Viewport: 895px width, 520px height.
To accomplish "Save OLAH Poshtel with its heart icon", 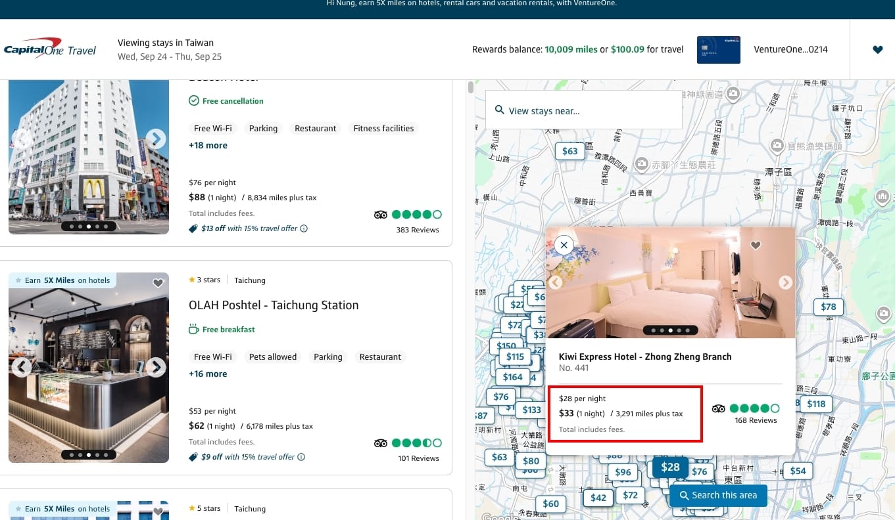I will coord(158,283).
